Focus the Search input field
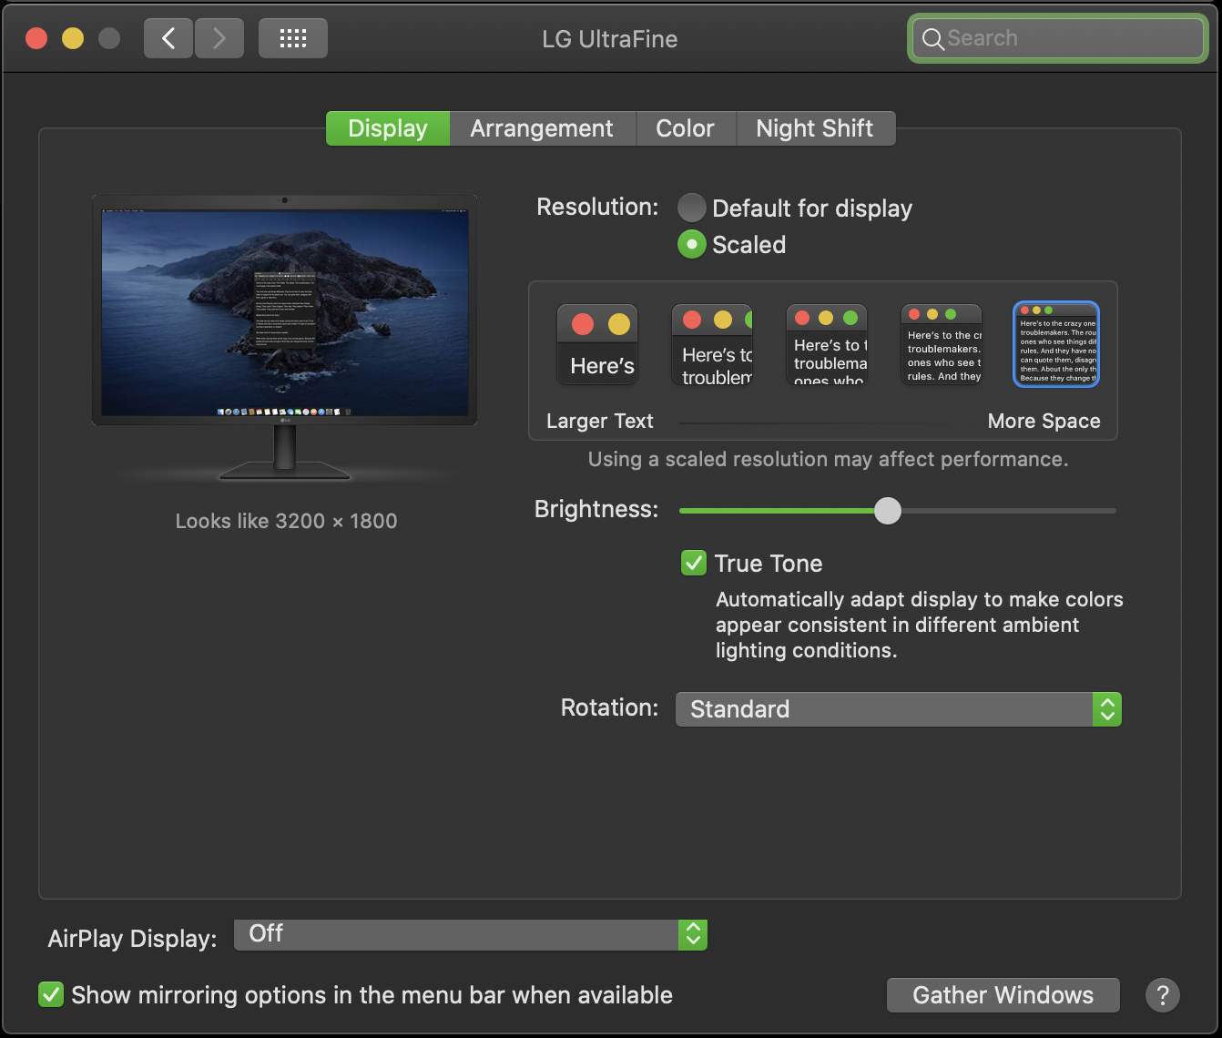The width and height of the screenshot is (1222, 1038). pos(1058,38)
